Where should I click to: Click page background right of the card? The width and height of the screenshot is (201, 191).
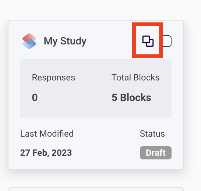[193, 95]
